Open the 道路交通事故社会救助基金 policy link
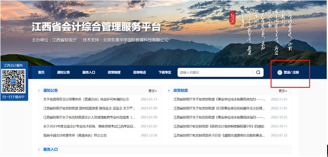This screenshot has height=157, width=328. click(219, 136)
